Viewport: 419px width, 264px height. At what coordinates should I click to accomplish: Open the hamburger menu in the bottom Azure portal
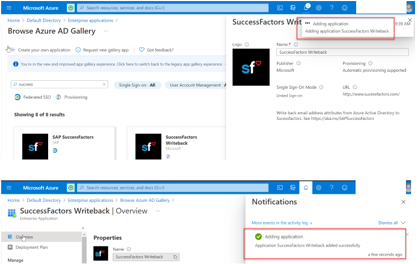click(9, 188)
